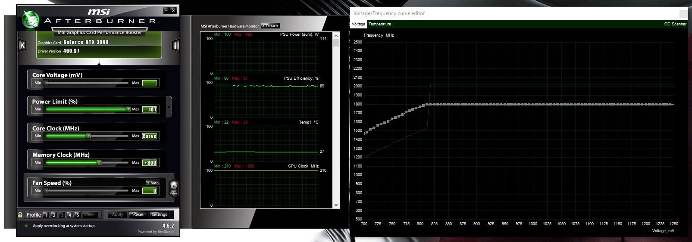Load profile slot 5
This screenshot has height=242, width=692.
point(78,214)
